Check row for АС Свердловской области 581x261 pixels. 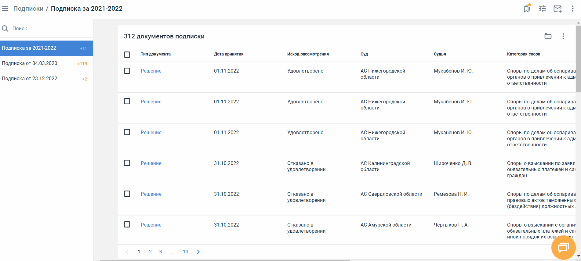(127, 194)
